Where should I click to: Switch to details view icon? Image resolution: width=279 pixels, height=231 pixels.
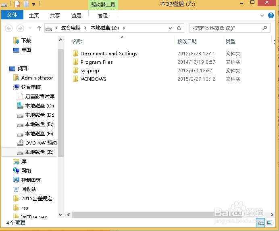pyautogui.click(x=260, y=223)
